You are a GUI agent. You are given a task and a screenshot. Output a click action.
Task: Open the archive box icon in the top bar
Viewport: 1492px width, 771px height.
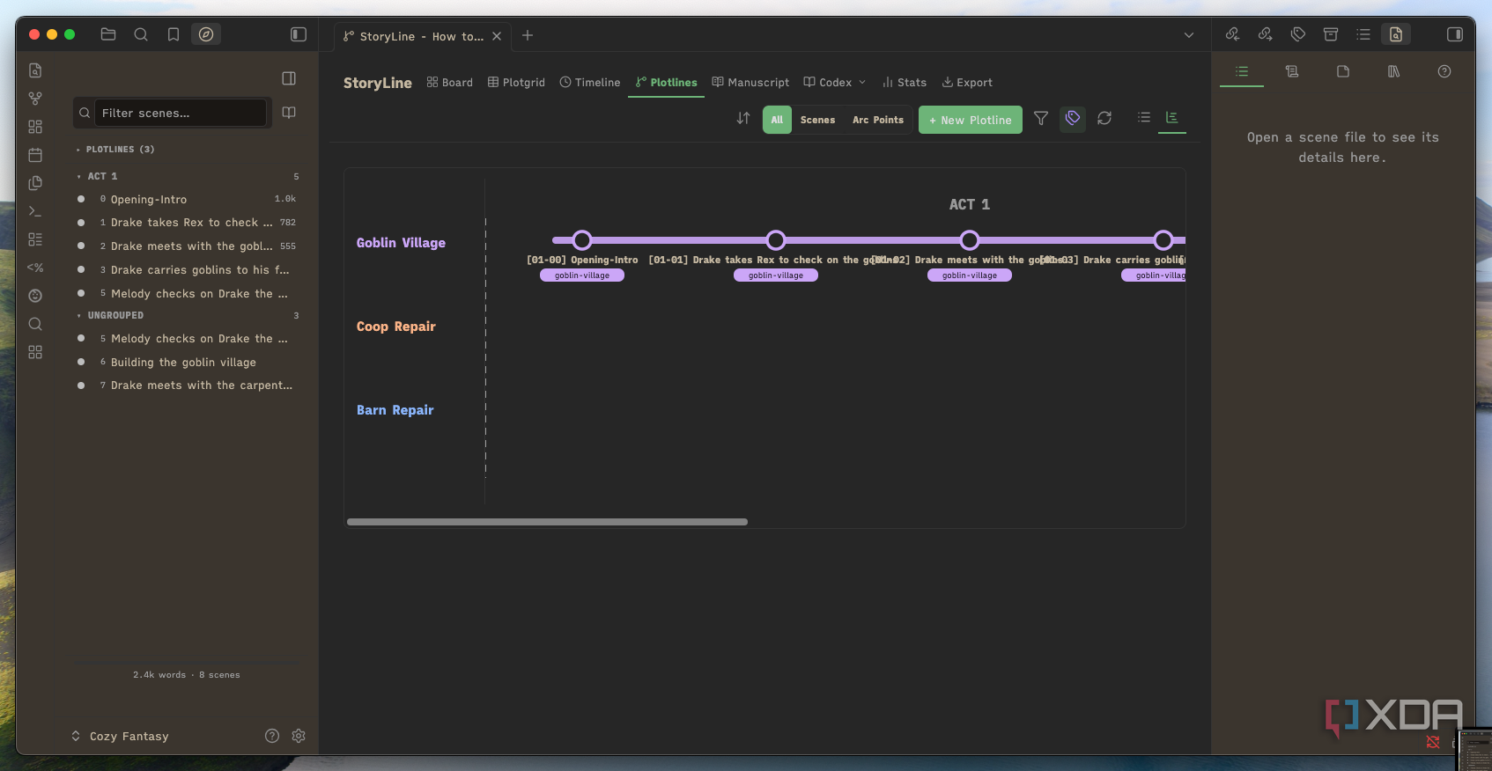pos(1331,34)
